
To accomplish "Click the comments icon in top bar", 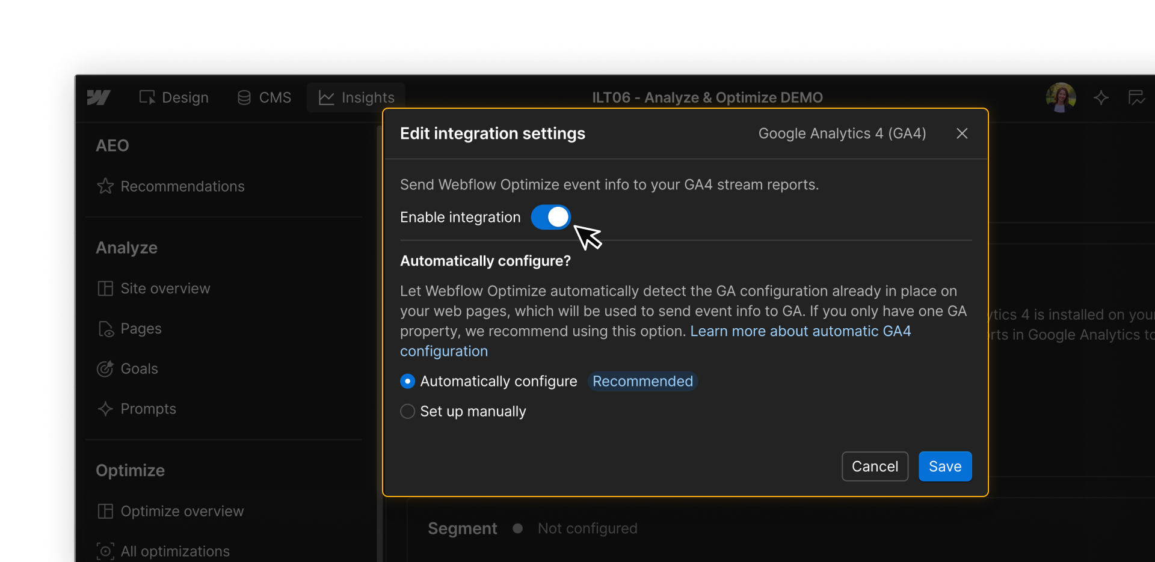I will pos(1136,97).
